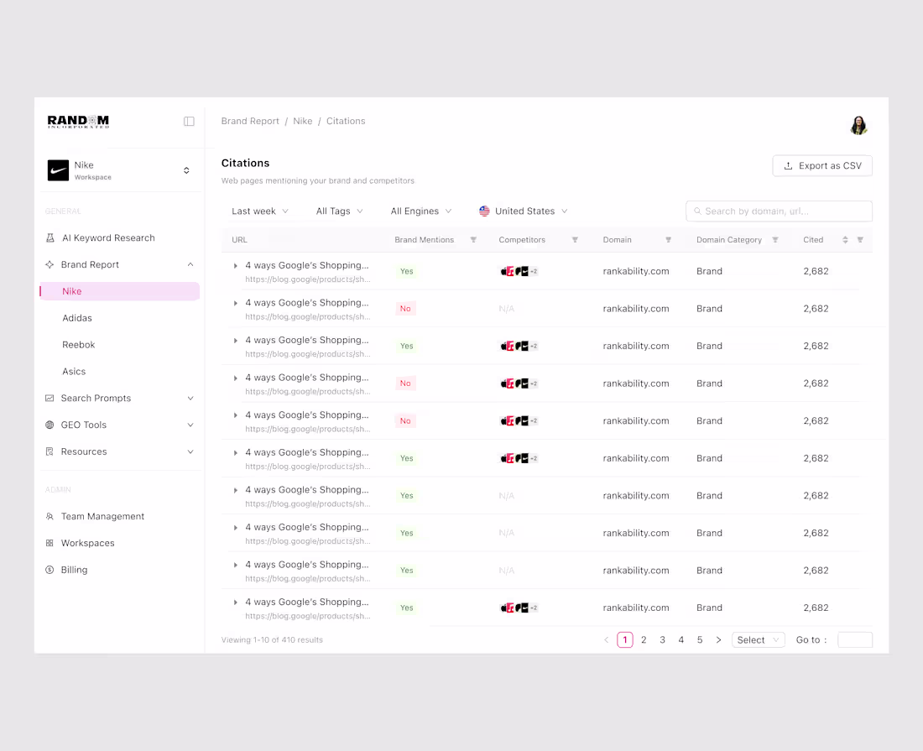
Task: Open the user profile avatar
Action: pyautogui.click(x=859, y=125)
